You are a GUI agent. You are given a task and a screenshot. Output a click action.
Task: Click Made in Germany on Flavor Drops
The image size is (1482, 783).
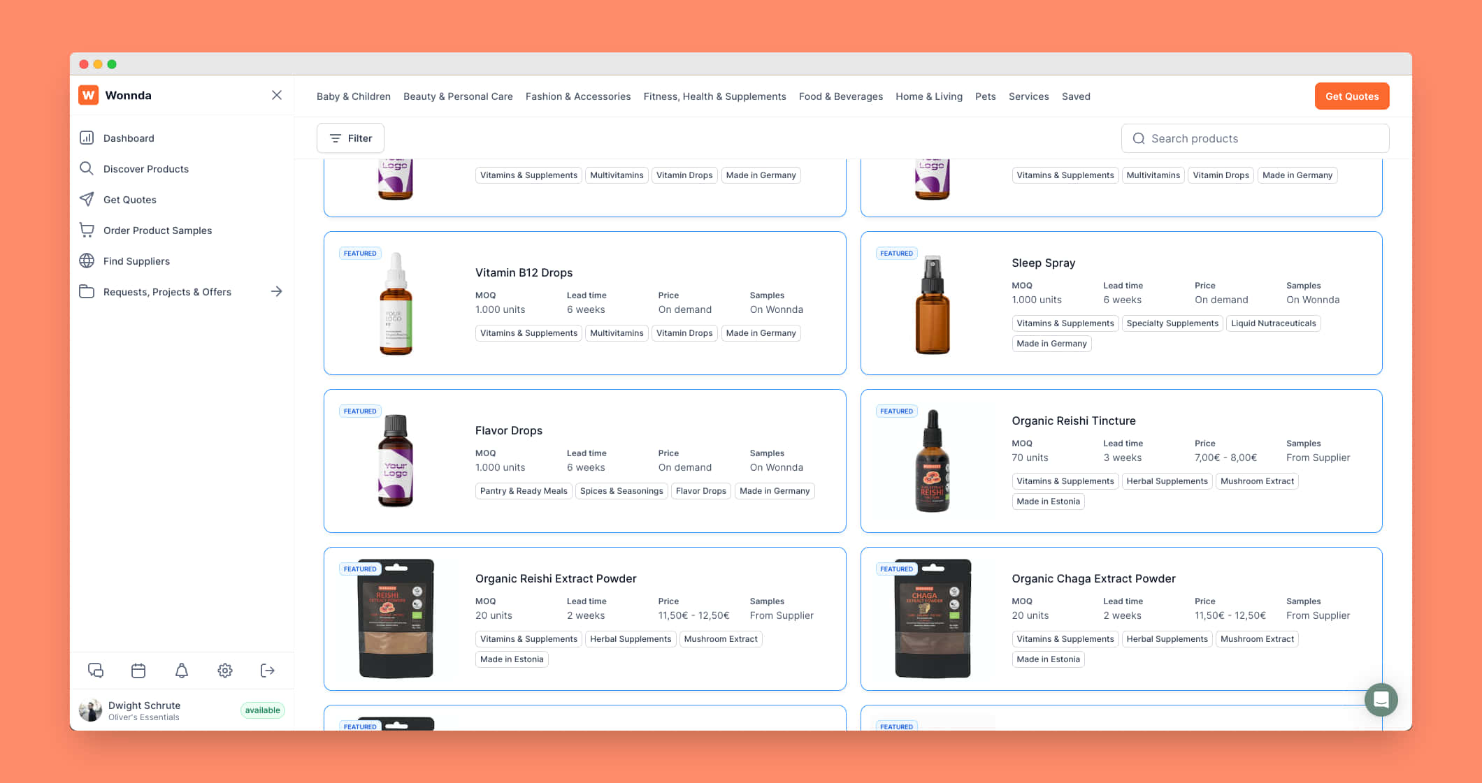pos(775,491)
